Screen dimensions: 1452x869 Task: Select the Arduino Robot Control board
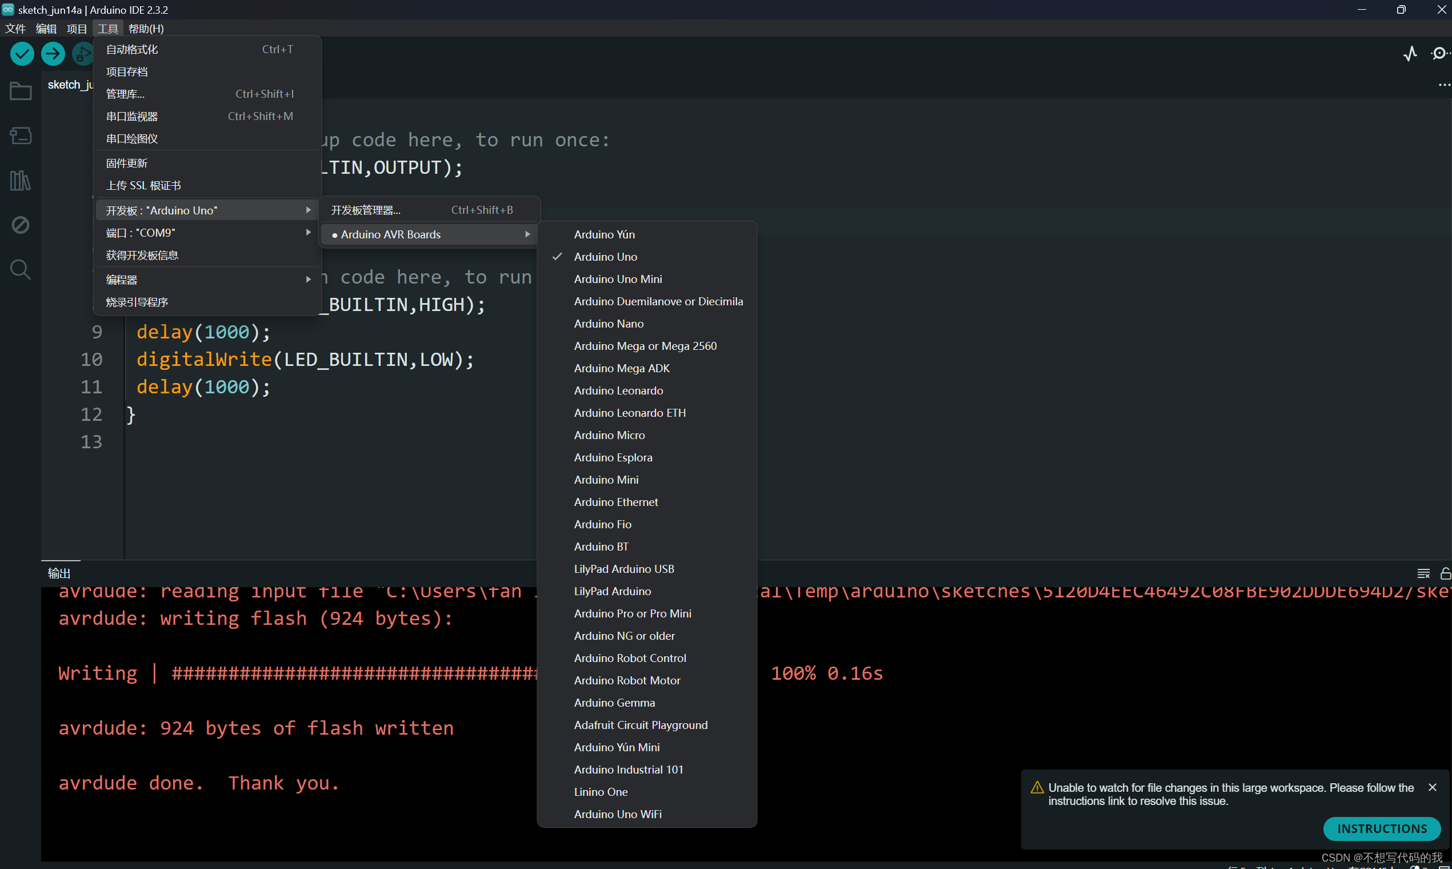[647, 658]
